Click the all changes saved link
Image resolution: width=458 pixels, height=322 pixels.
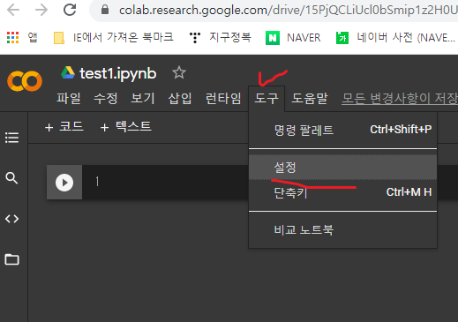click(x=400, y=98)
